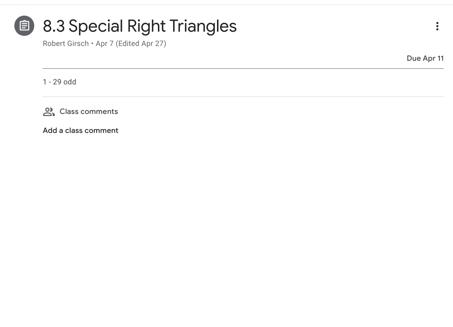Open the three-dot more options menu
Screen dimensions: 453x327
point(437,26)
